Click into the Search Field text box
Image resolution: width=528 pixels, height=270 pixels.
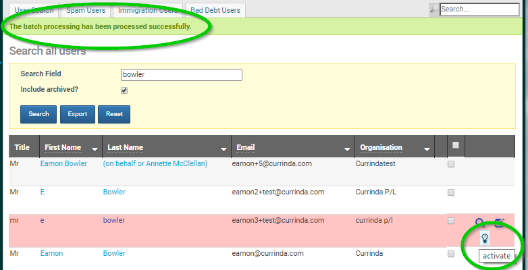pyautogui.click(x=182, y=75)
